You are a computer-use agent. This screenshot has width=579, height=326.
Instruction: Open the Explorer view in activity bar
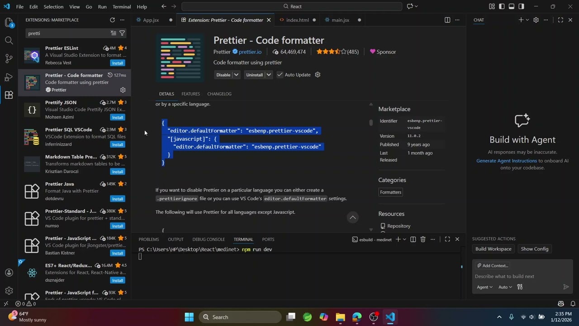(9, 22)
